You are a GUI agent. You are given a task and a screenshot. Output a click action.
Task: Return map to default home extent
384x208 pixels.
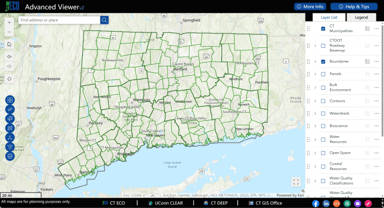(x=9, y=45)
